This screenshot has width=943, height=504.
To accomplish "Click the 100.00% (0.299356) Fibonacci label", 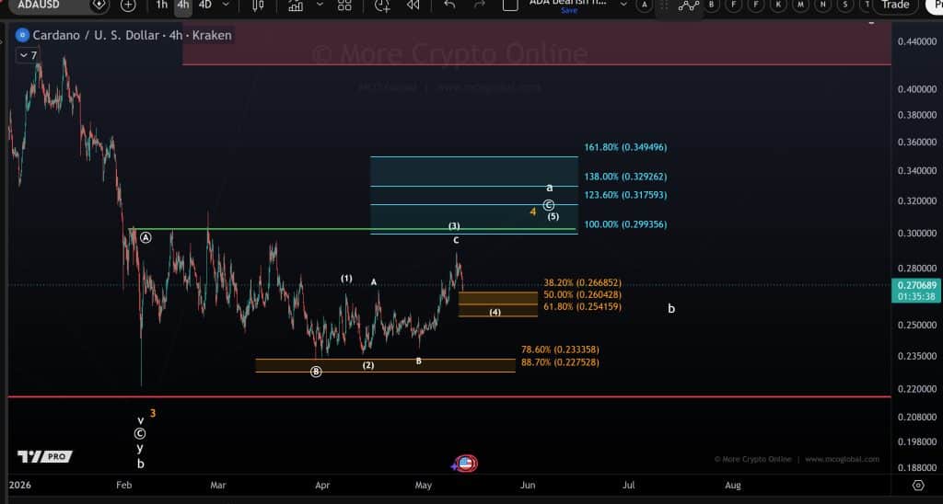I will point(625,224).
